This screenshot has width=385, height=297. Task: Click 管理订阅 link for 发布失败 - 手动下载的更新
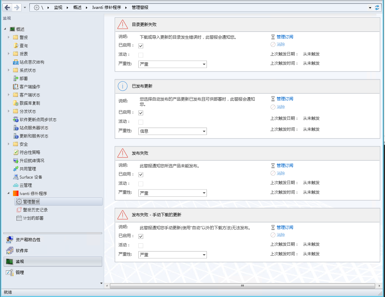pyautogui.click(x=285, y=228)
